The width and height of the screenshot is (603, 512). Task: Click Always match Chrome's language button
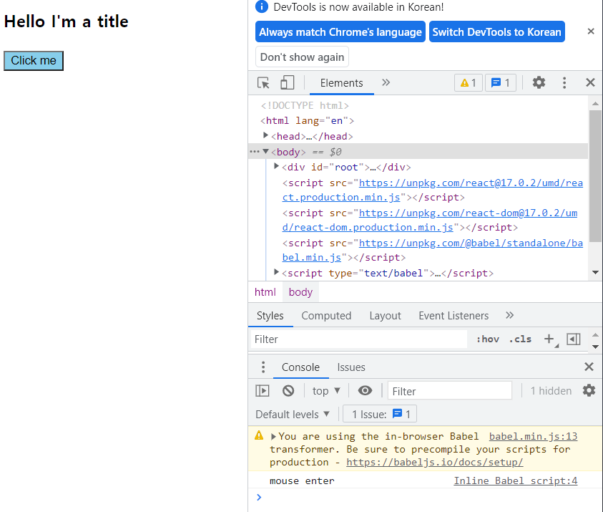[x=340, y=32]
